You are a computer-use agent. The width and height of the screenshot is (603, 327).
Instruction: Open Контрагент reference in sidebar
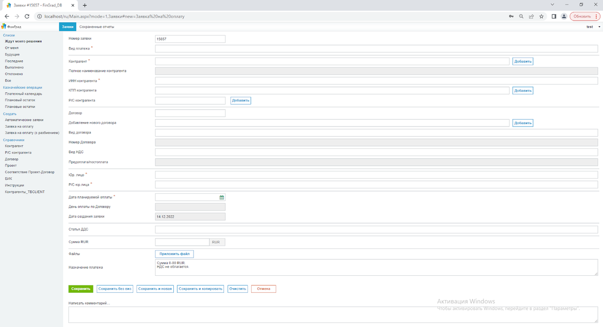[14, 146]
